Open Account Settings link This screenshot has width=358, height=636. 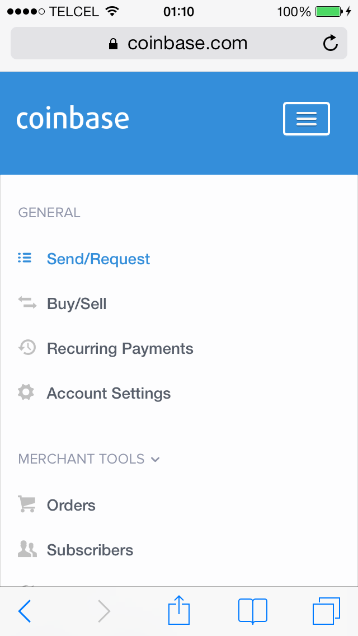(109, 394)
